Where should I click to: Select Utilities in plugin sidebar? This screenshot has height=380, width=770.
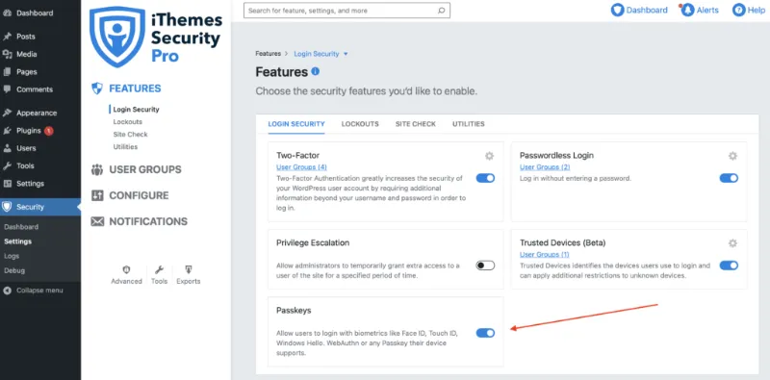(x=125, y=147)
